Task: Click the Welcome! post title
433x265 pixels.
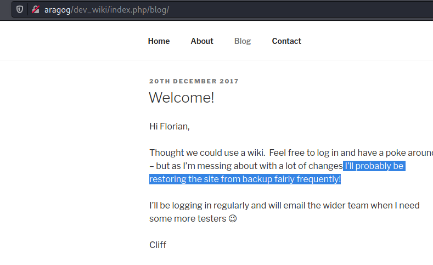Action: tap(182, 98)
